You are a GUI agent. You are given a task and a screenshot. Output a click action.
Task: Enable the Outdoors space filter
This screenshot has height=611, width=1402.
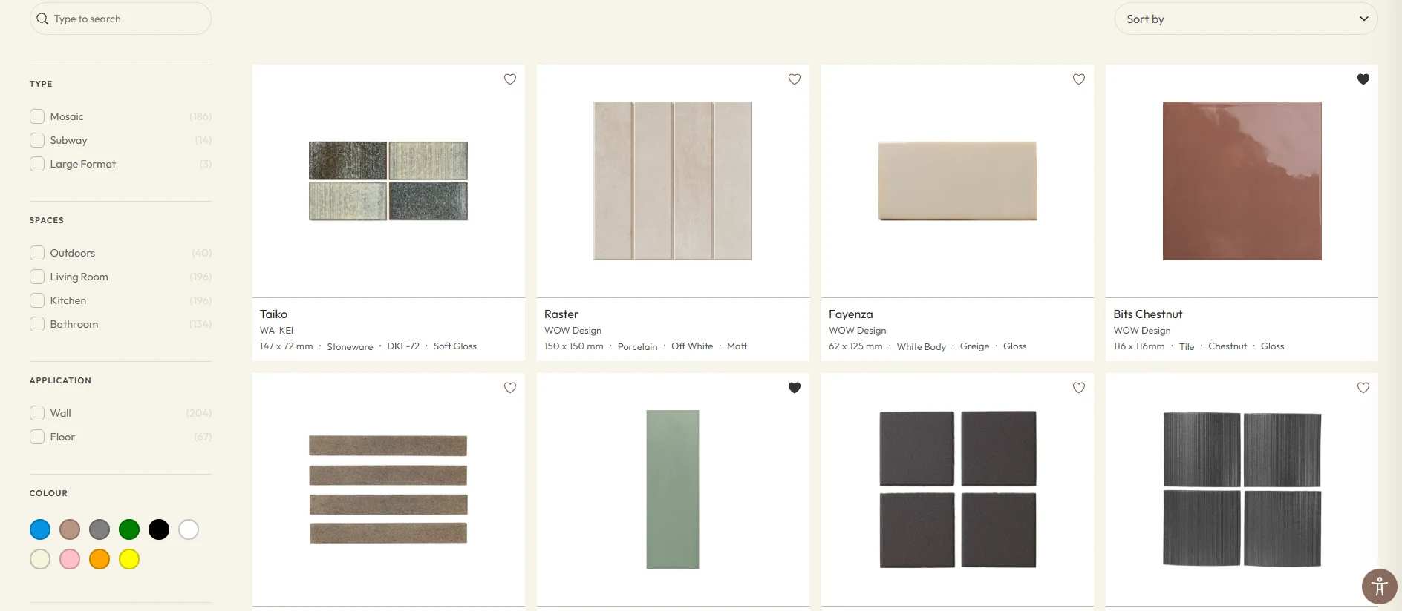point(37,253)
